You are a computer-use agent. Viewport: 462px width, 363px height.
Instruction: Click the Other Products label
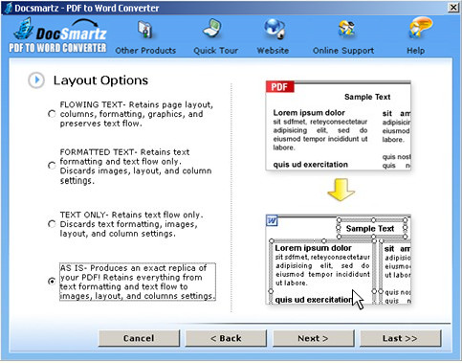tap(145, 51)
